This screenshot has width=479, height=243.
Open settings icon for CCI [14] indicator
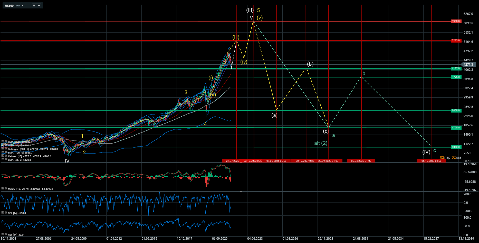pos(3,213)
